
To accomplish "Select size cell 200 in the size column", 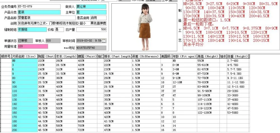I will click(25, 130).
